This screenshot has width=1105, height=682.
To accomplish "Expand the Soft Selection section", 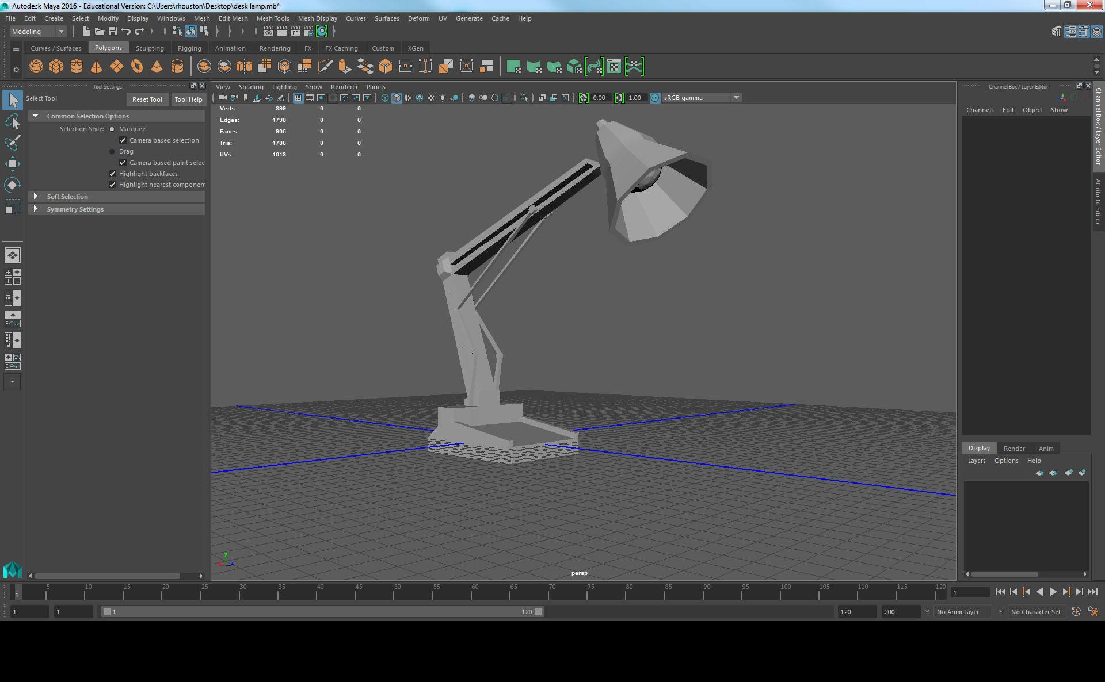I will tap(36, 196).
